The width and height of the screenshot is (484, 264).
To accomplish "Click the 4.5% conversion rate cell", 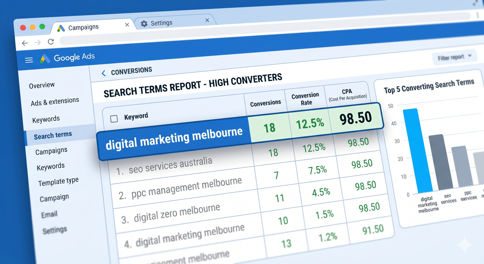I will [x=321, y=192].
